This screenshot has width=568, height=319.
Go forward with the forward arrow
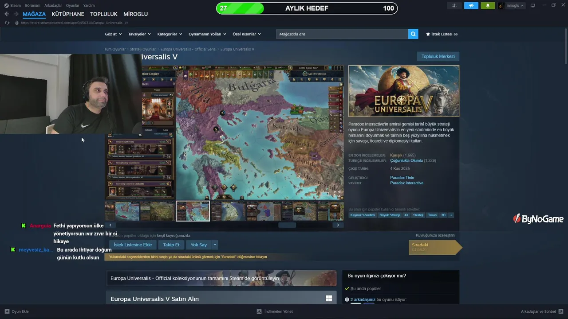pos(16,14)
